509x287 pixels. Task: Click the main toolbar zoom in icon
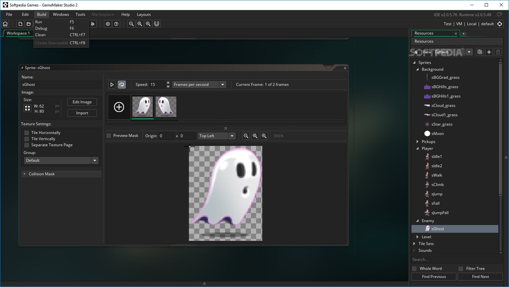[148, 24]
